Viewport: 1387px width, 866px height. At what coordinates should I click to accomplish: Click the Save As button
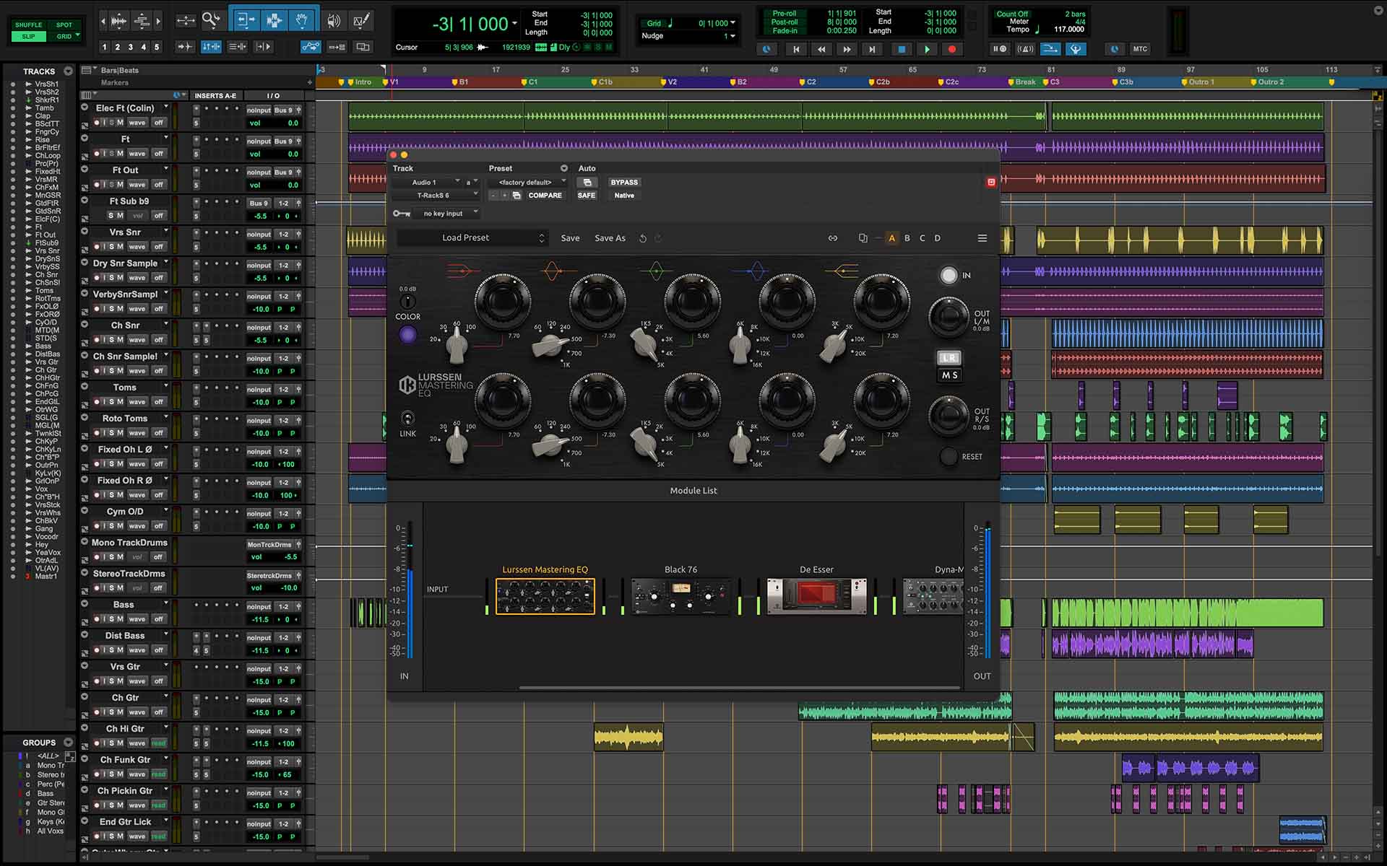(x=609, y=237)
